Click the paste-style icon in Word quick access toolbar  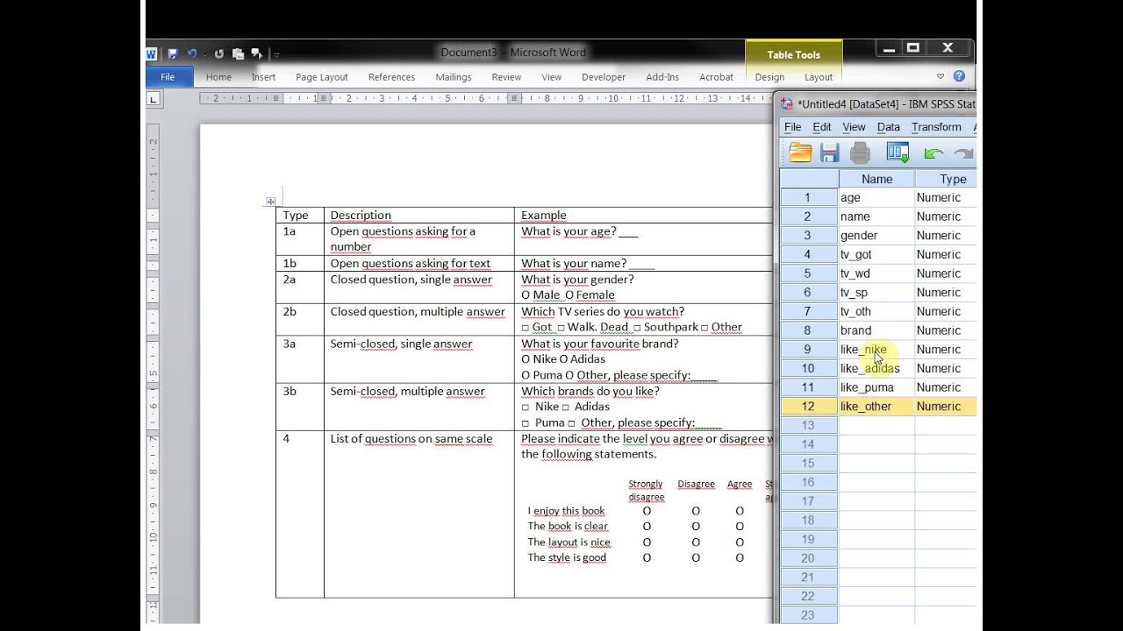(x=239, y=53)
